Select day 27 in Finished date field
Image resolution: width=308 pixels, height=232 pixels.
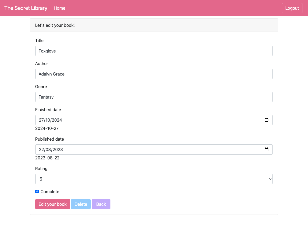pos(41,120)
